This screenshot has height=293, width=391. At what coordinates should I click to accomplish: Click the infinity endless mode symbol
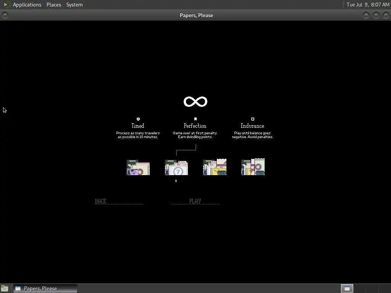click(x=195, y=101)
